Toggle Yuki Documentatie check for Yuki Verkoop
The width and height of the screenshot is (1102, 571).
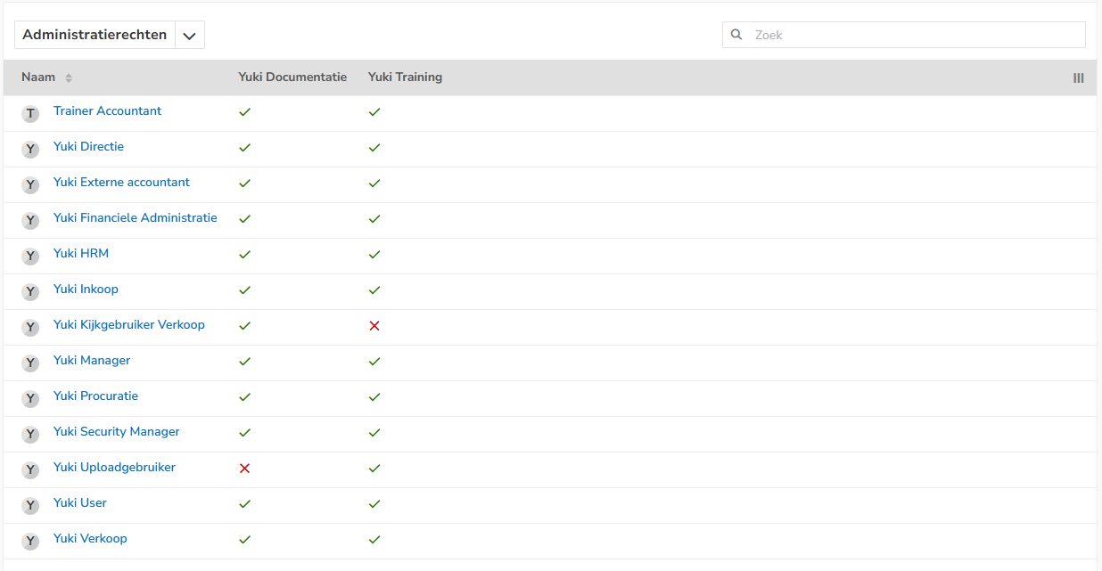coord(244,540)
